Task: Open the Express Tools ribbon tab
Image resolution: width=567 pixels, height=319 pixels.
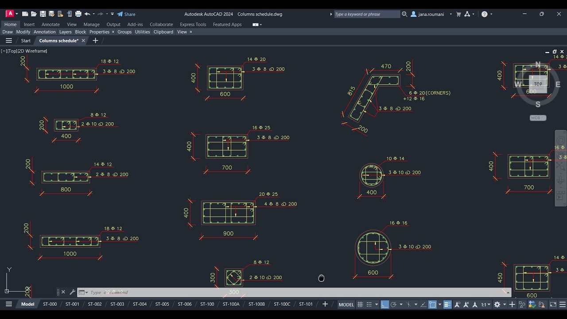Action: coord(193,25)
